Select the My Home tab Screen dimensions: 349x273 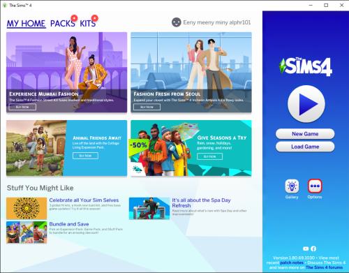[26, 24]
